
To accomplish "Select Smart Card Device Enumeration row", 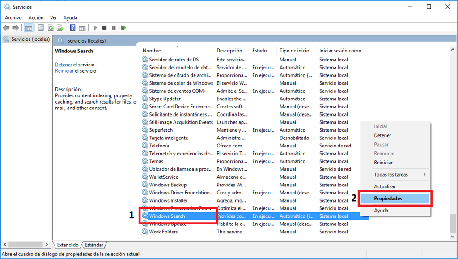I will coord(255,107).
